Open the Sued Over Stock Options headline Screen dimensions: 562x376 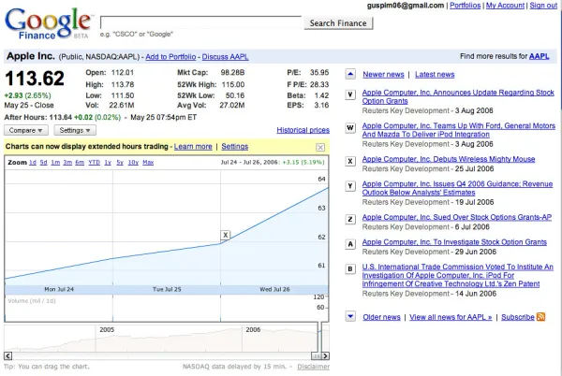pyautogui.click(x=457, y=217)
